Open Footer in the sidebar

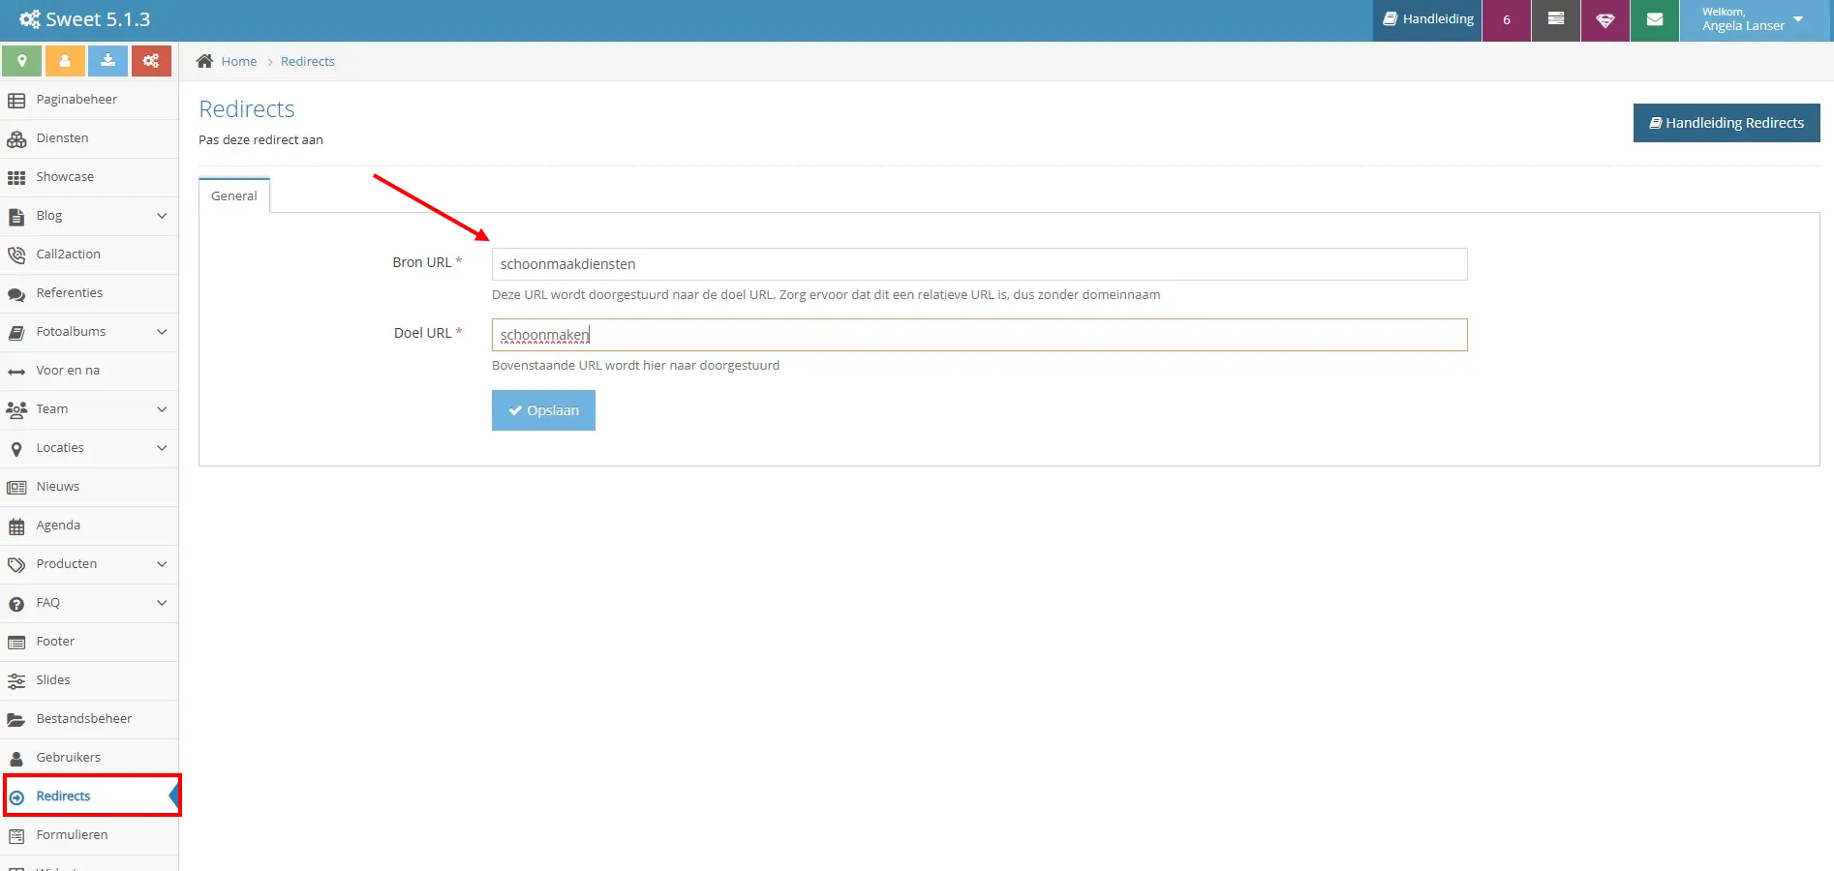coord(89,642)
